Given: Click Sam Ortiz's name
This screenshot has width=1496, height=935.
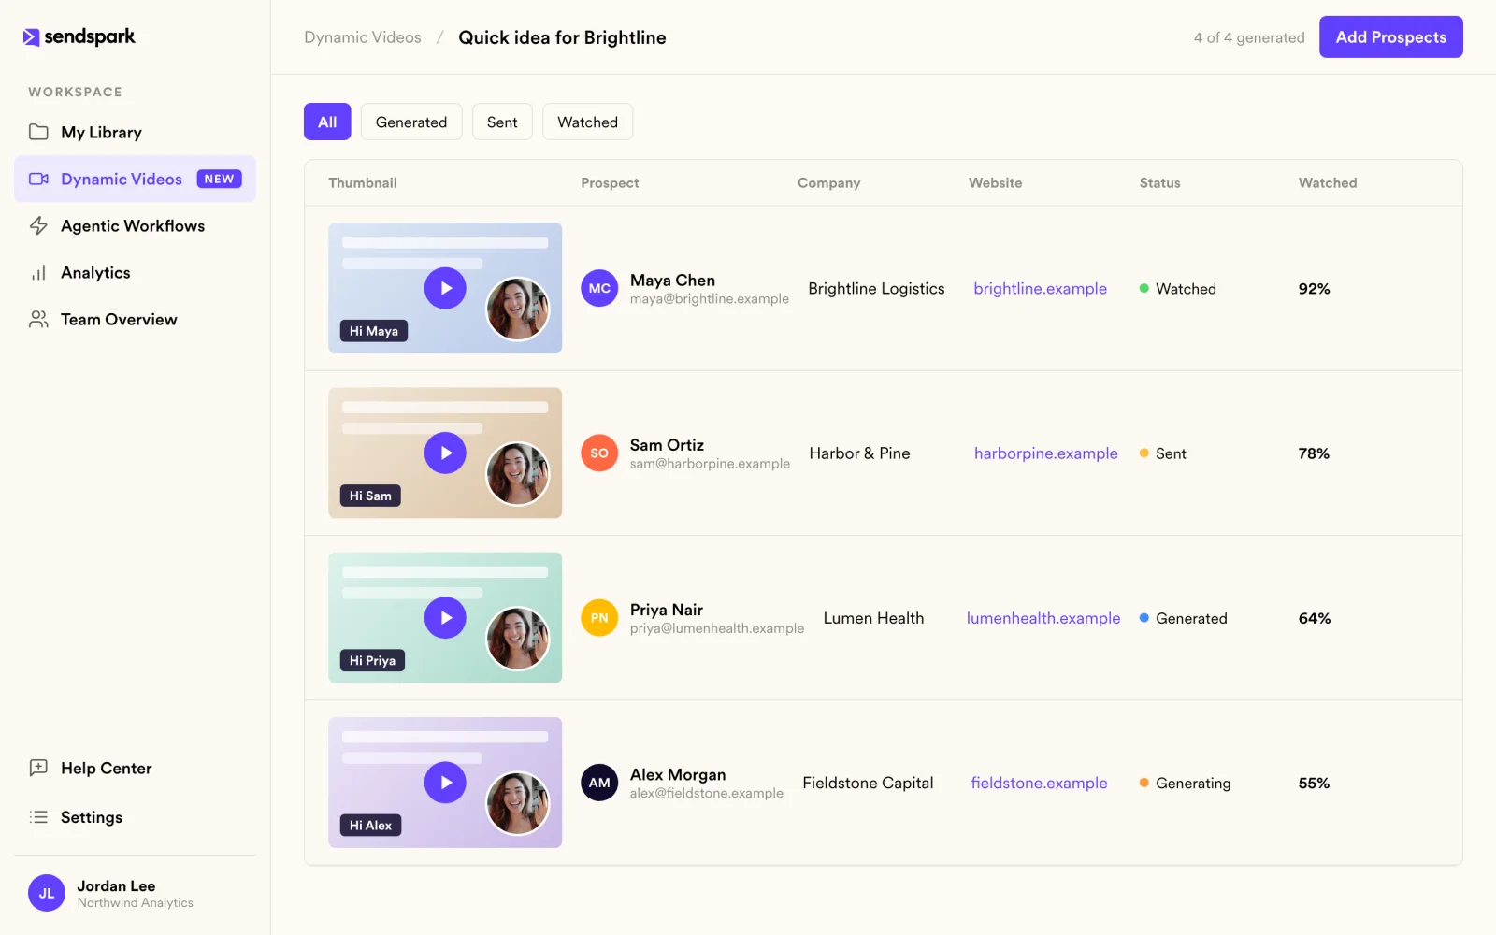Looking at the screenshot, I should [x=667, y=444].
